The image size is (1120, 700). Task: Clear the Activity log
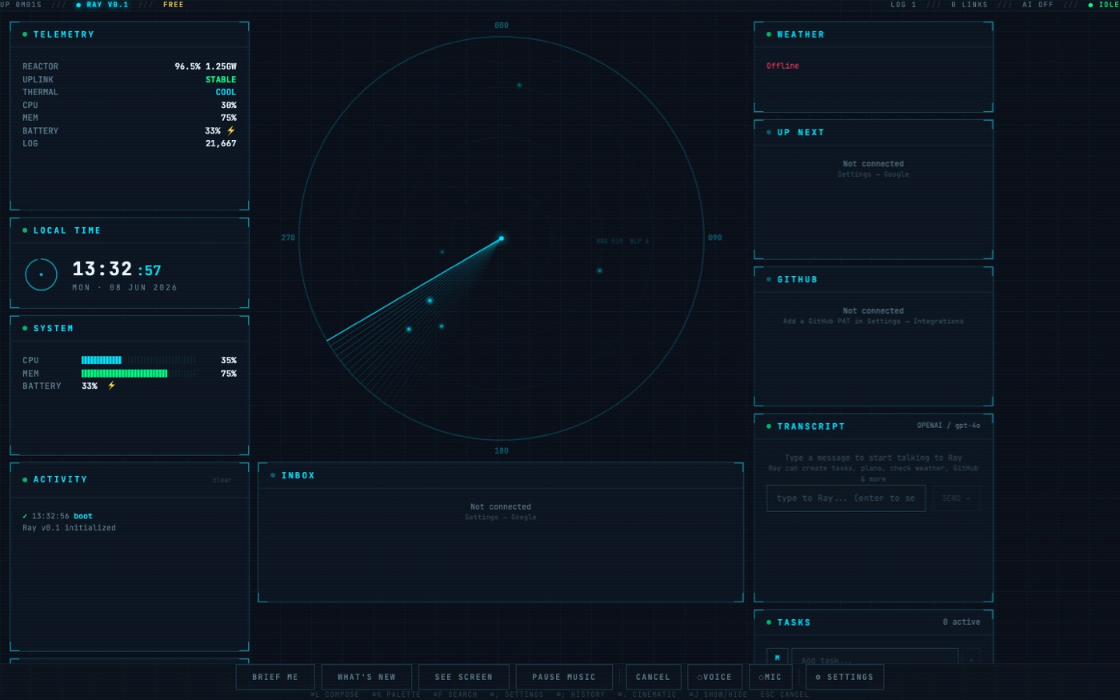pos(222,480)
